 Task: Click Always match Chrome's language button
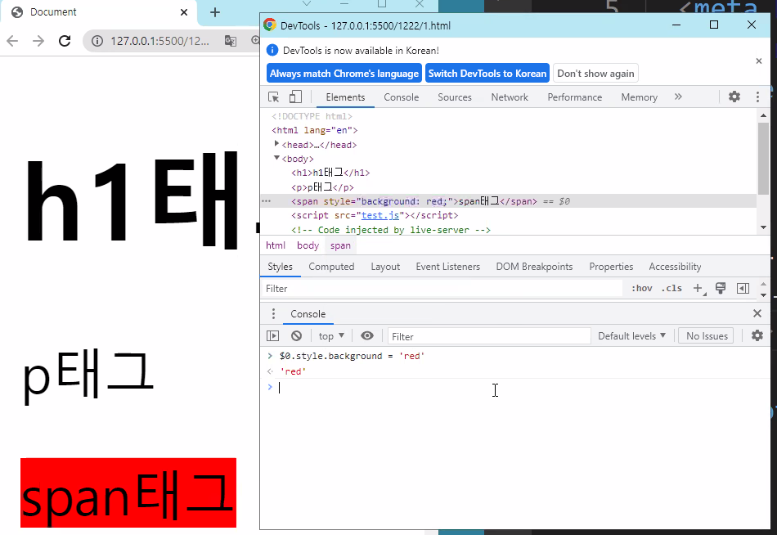tap(344, 74)
